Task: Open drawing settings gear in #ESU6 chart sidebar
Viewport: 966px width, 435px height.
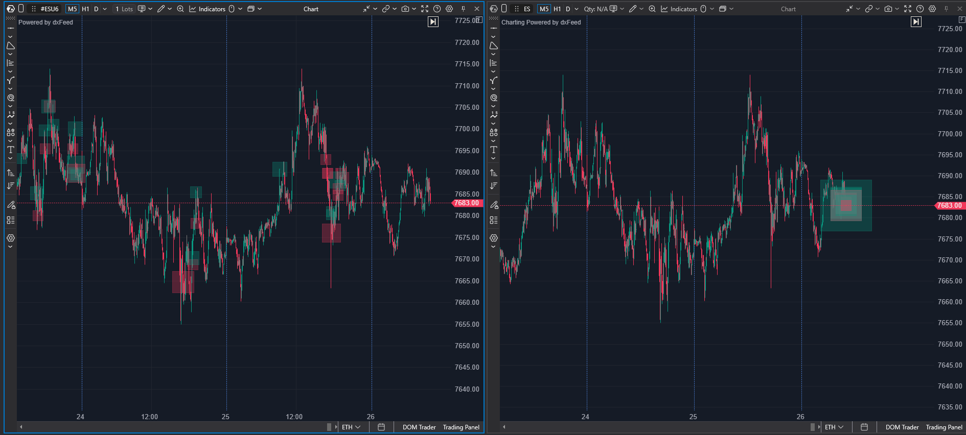Action: pyautogui.click(x=10, y=238)
